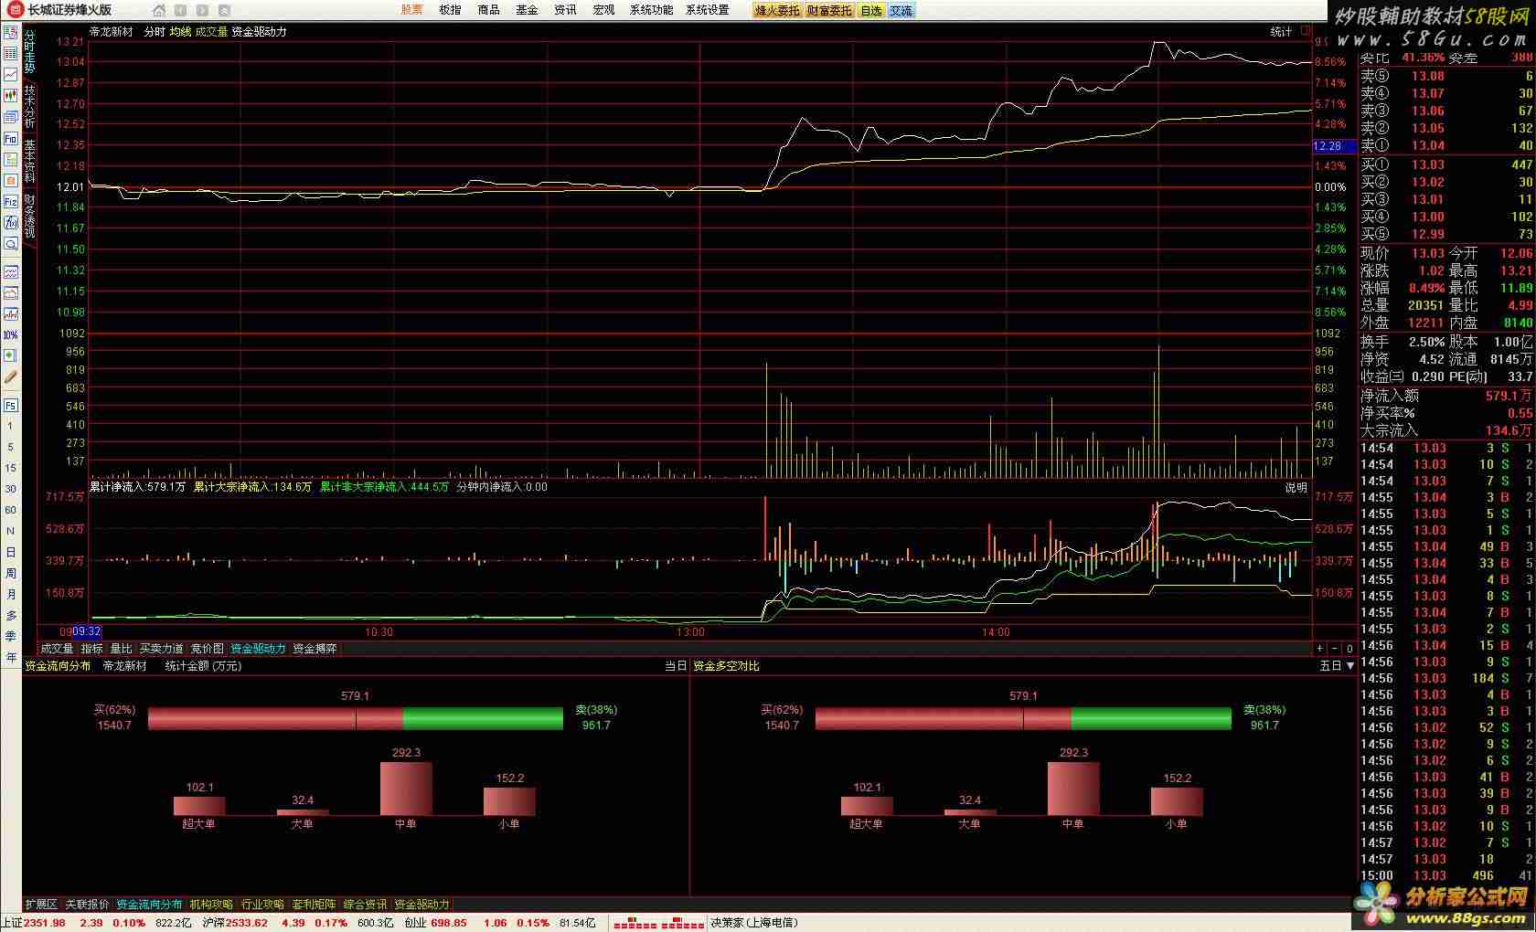Select the weekly 周 period button
This screenshot has height=932, width=1536.
(11, 573)
